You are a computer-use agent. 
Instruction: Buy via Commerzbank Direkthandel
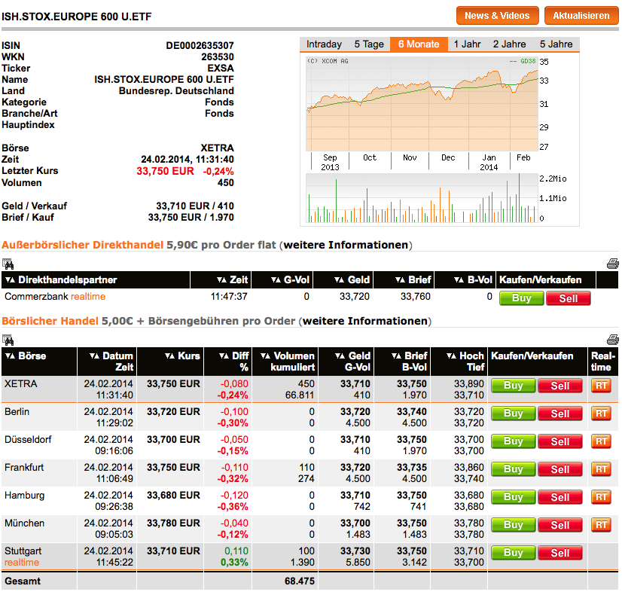click(521, 298)
